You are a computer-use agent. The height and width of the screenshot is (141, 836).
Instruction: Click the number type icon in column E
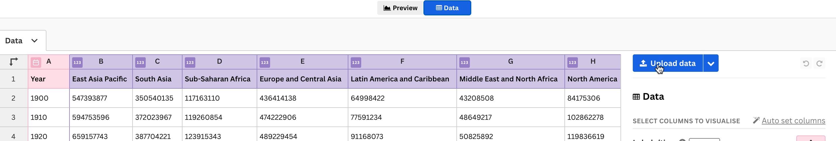pos(265,63)
